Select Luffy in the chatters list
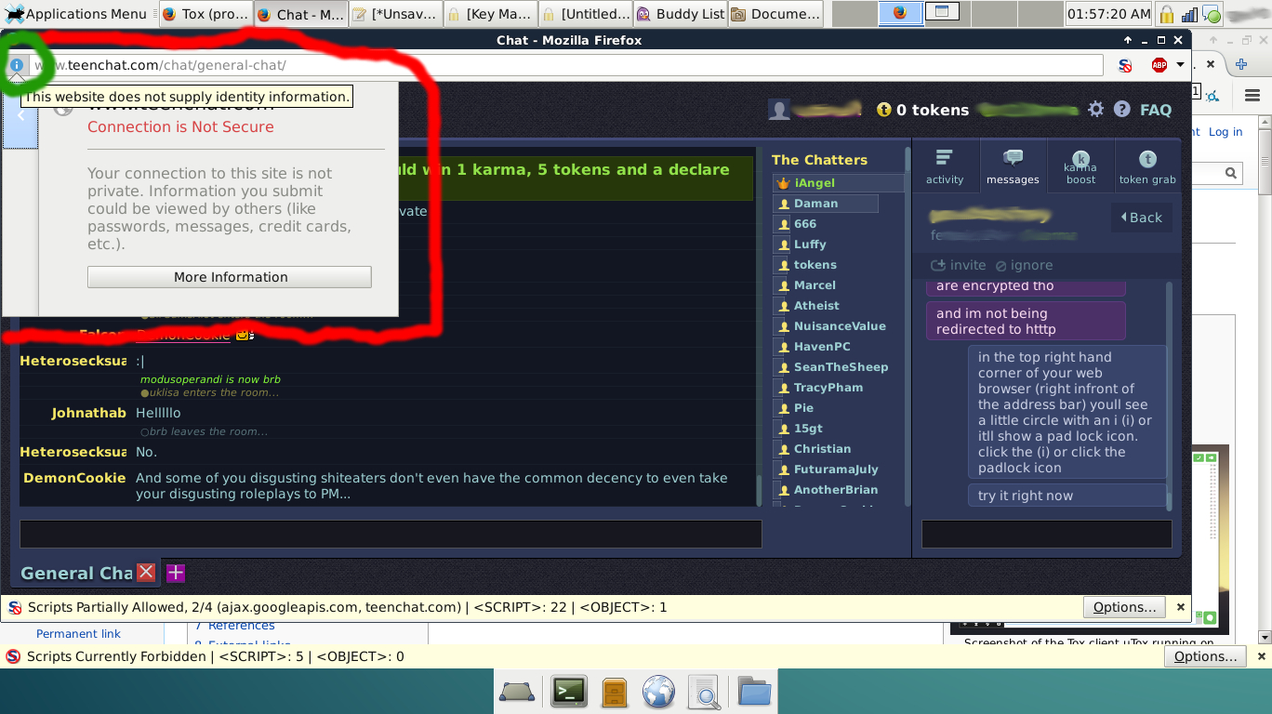The image size is (1272, 714). (x=810, y=245)
